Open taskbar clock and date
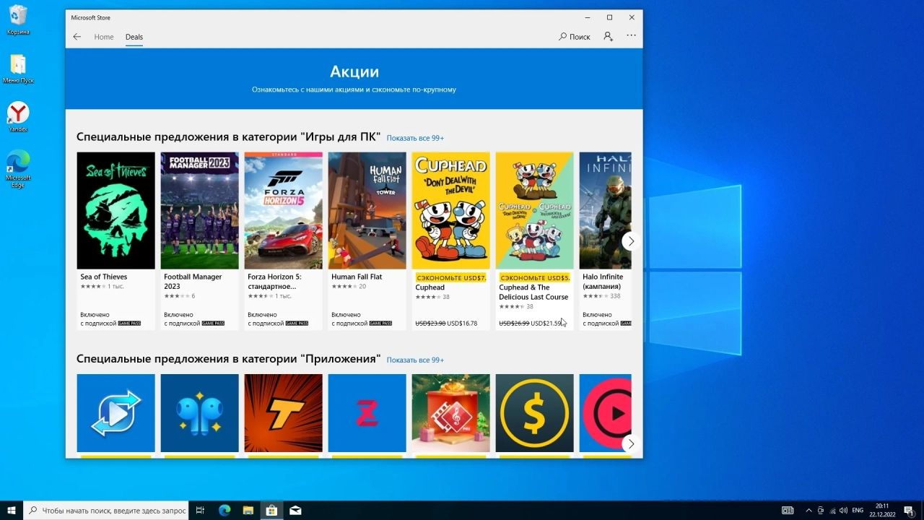 coord(882,511)
